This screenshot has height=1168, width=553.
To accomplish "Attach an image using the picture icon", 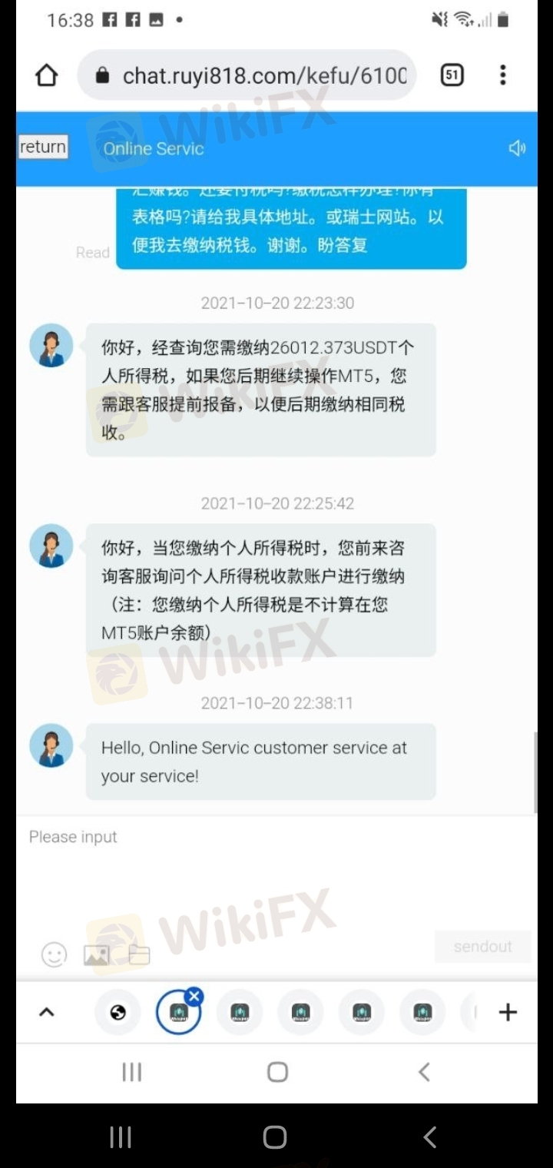I will point(96,955).
